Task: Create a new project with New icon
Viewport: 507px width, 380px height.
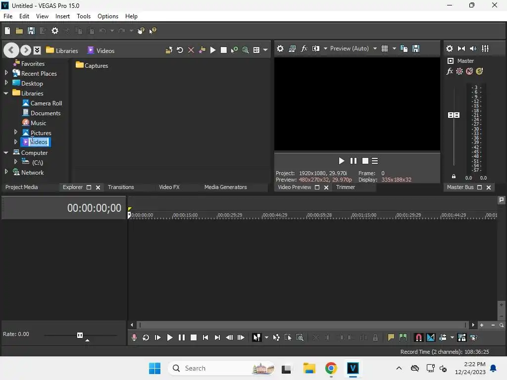Action: click(x=7, y=31)
